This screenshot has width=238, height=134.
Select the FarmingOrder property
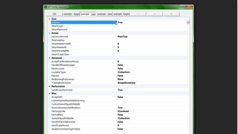tap(58, 111)
